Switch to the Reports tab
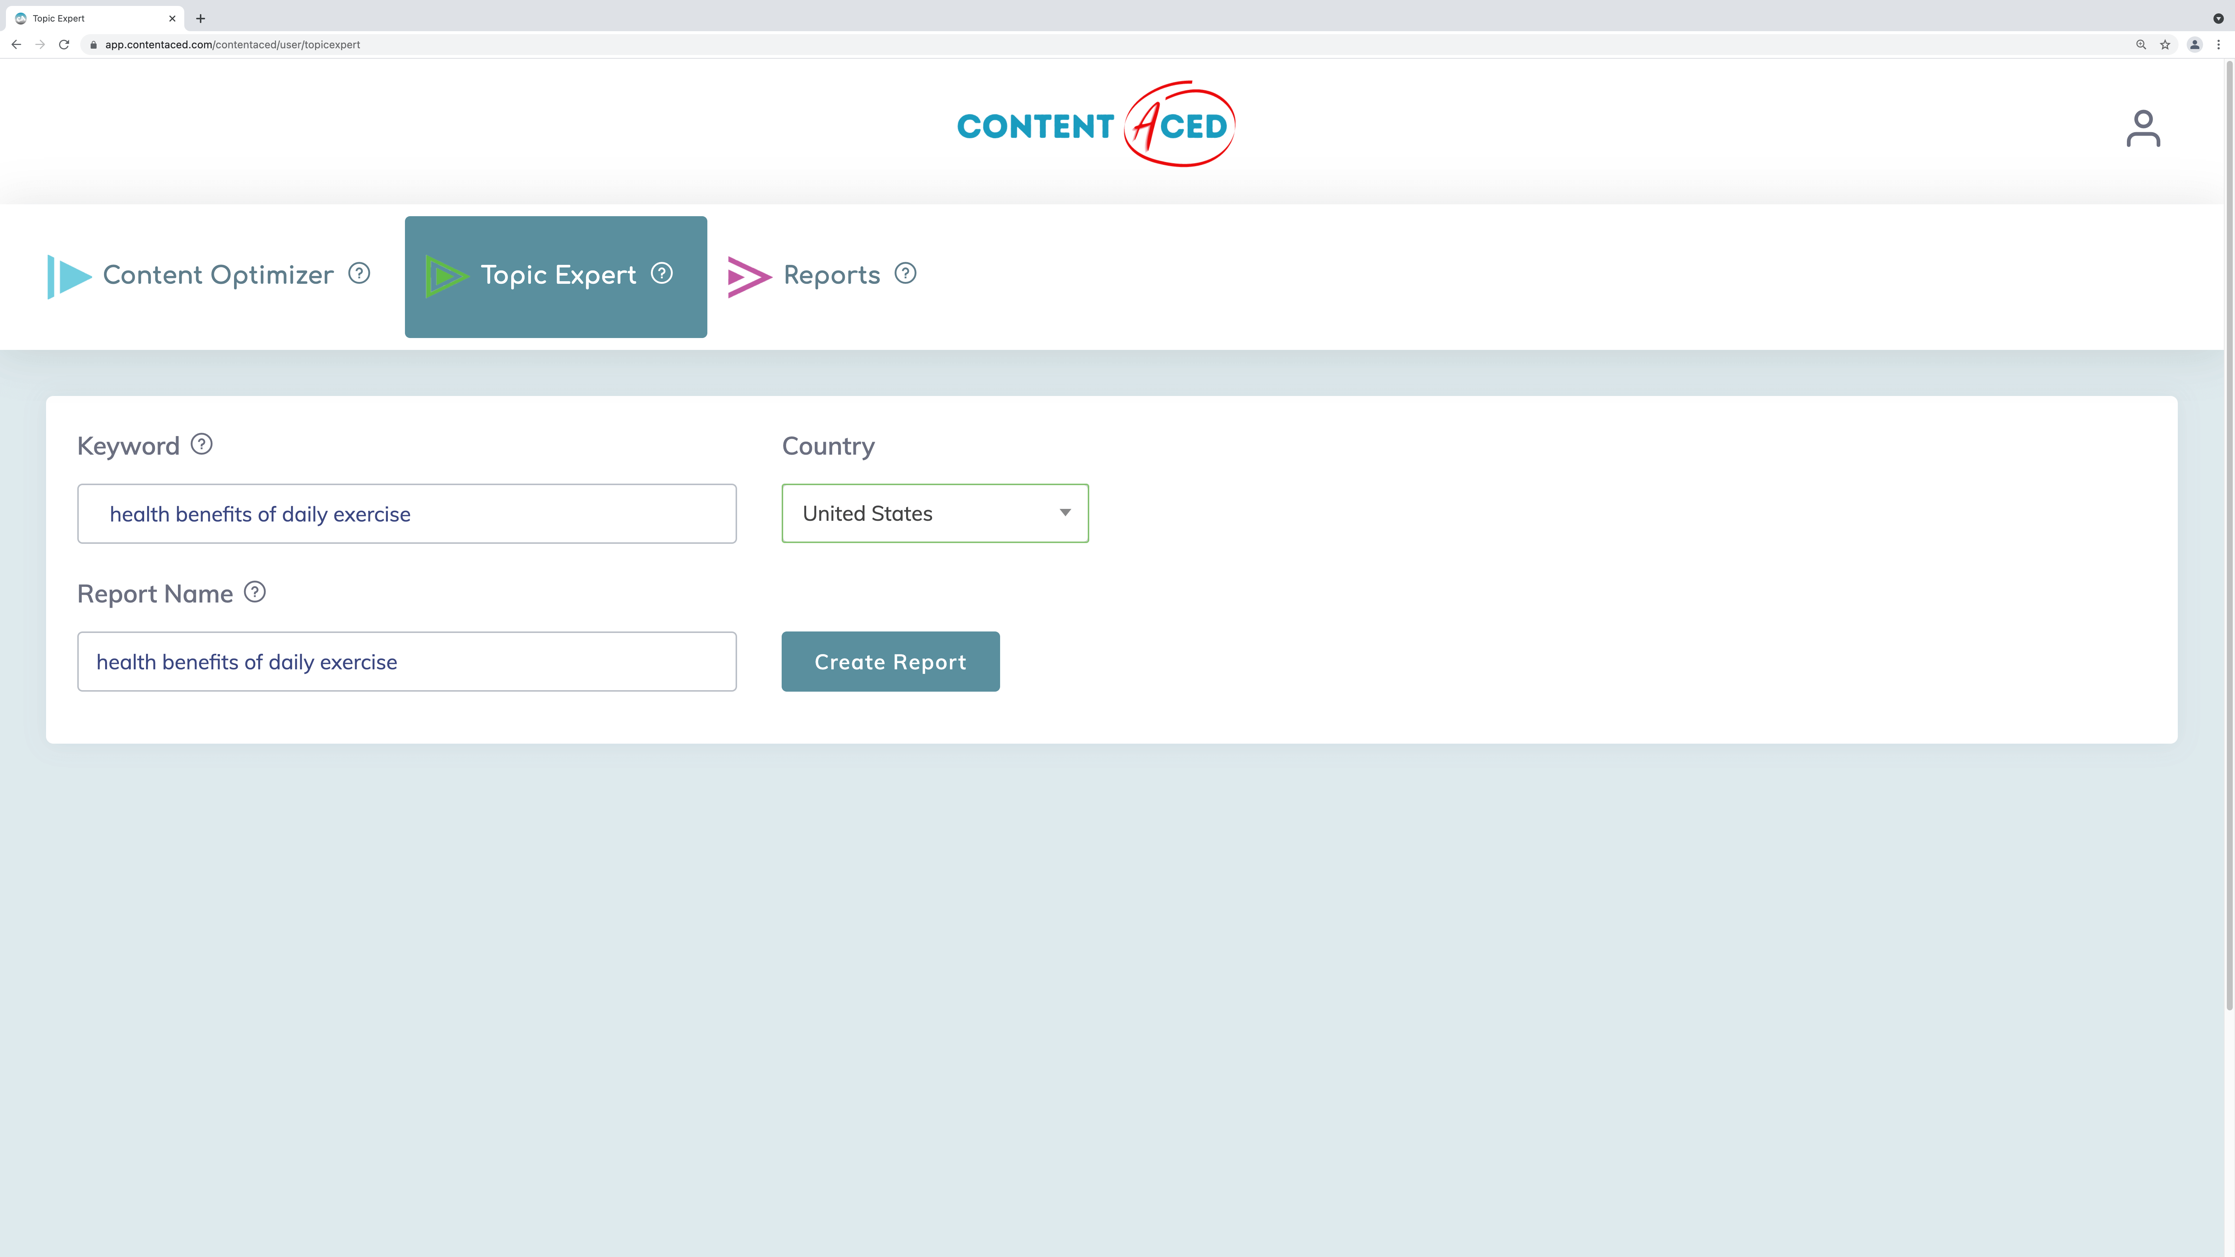This screenshot has height=1257, width=2235. click(823, 276)
